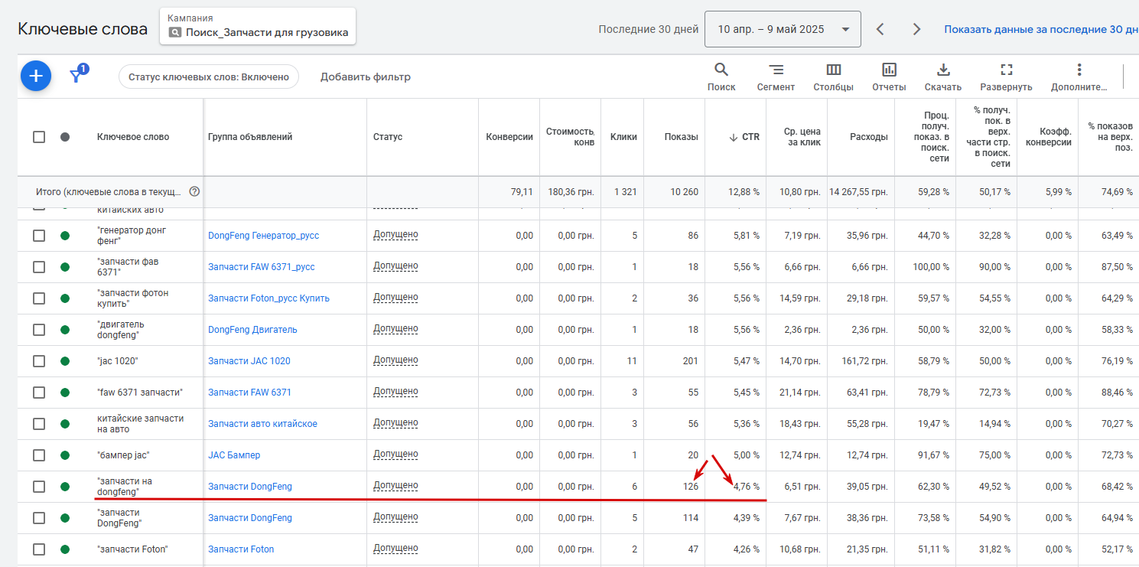Click Показать данные за последние 30 дней link
This screenshot has width=1139, height=567.
[1041, 29]
